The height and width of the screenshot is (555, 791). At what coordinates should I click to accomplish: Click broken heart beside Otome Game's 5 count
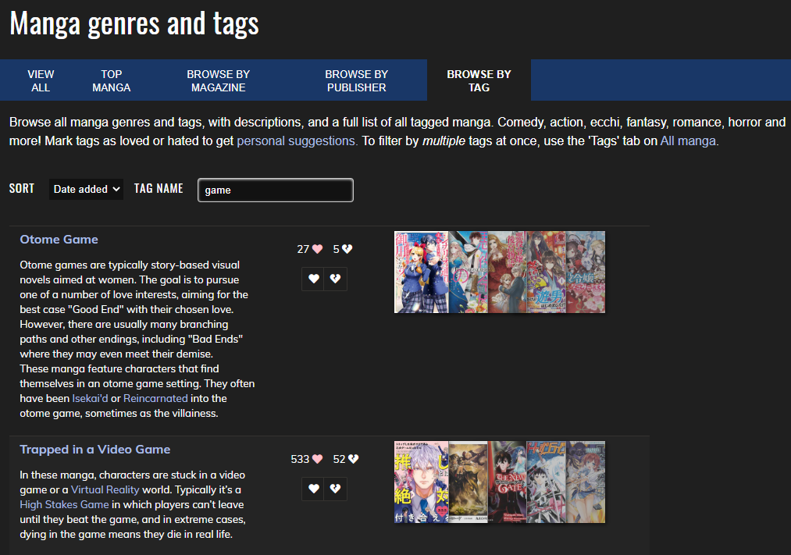(x=347, y=249)
